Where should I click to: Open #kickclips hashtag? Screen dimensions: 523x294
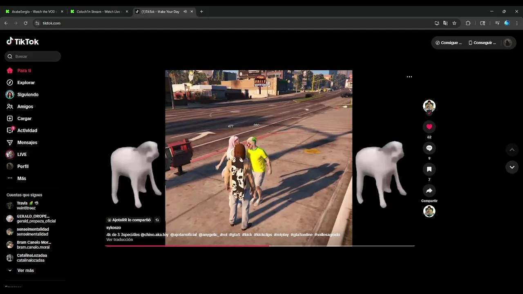click(263, 235)
